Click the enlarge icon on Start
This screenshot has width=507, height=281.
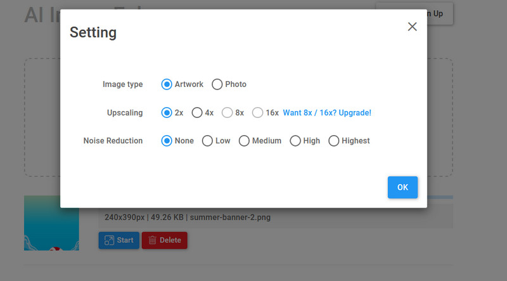pos(108,240)
